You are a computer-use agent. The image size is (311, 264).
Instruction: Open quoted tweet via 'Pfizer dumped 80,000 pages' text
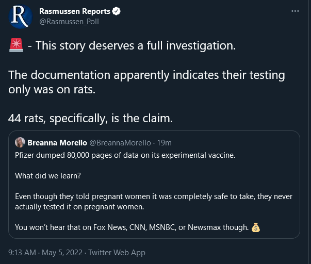click(x=125, y=155)
